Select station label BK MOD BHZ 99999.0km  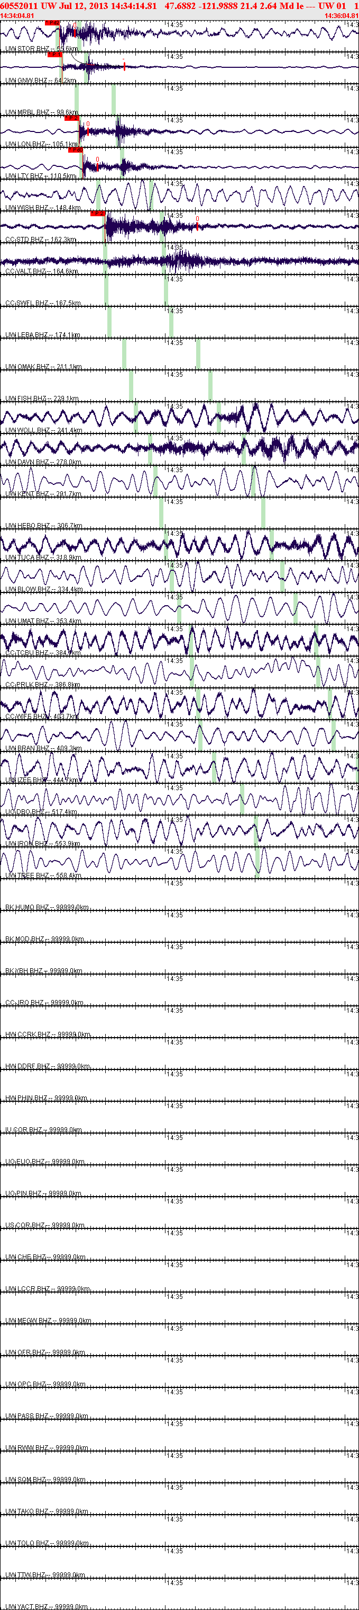pyautogui.click(x=44, y=940)
